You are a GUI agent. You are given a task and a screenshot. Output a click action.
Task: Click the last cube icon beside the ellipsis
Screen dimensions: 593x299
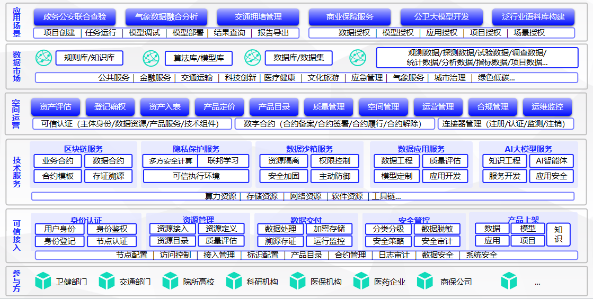(509, 281)
